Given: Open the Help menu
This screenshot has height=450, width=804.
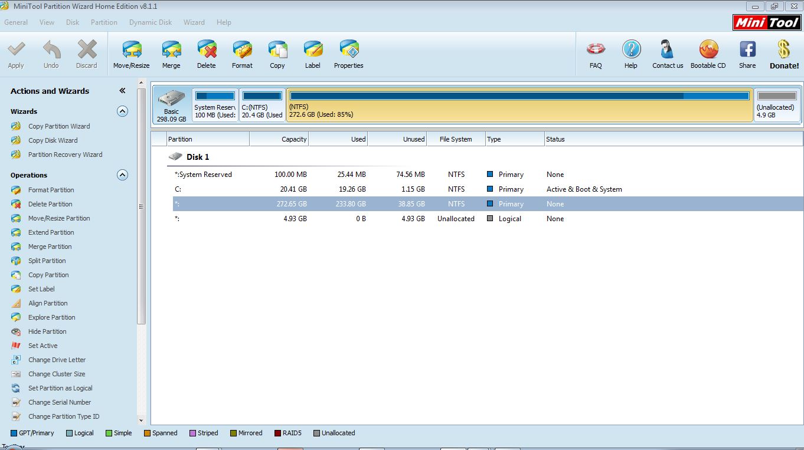Looking at the screenshot, I should click(x=224, y=22).
